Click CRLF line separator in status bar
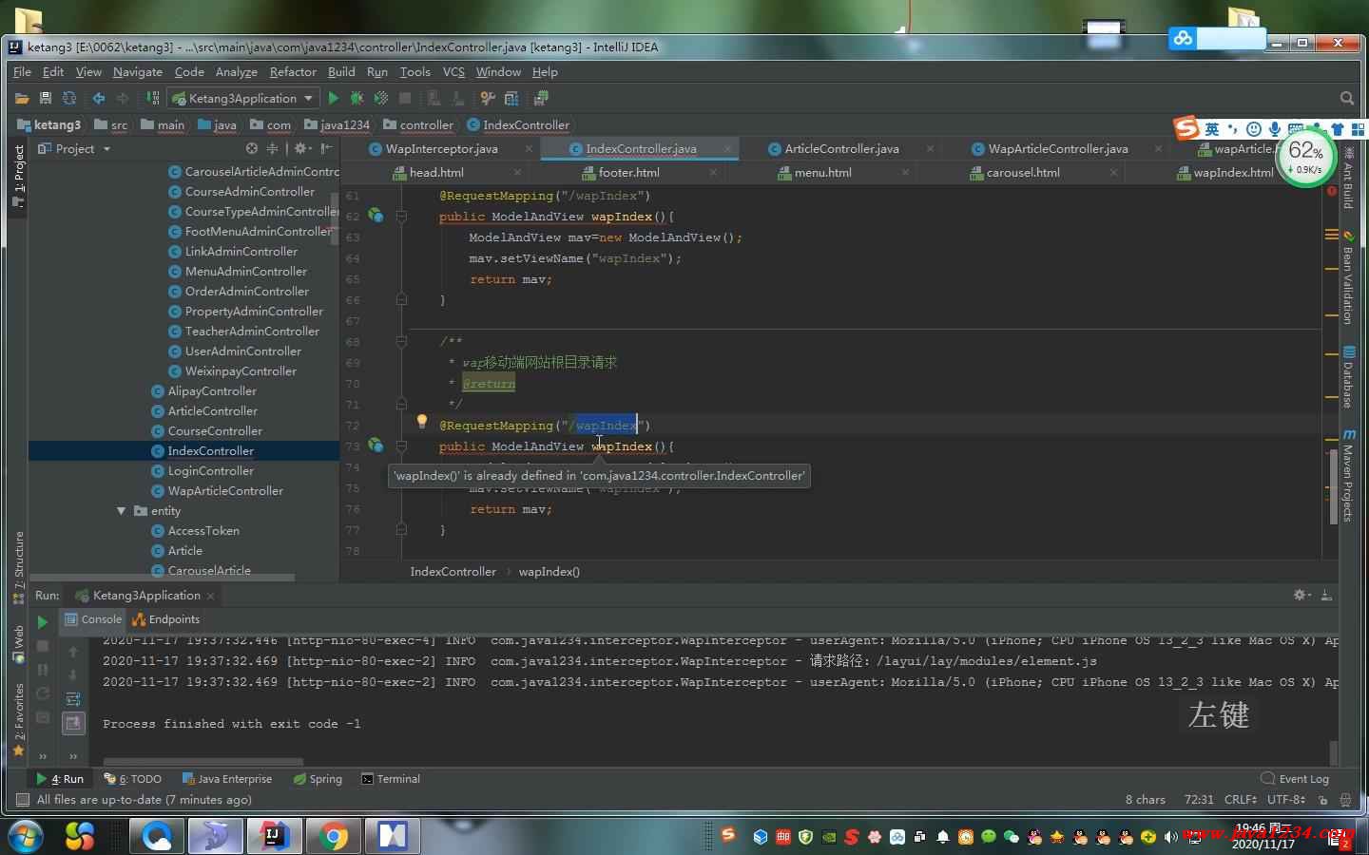The width and height of the screenshot is (1369, 855). click(x=1241, y=799)
